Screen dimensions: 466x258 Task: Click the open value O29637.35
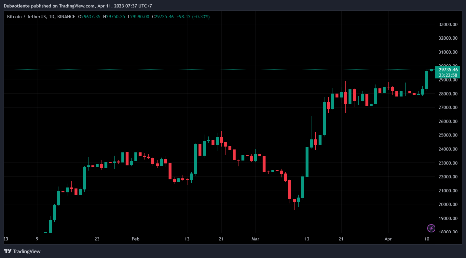click(89, 17)
